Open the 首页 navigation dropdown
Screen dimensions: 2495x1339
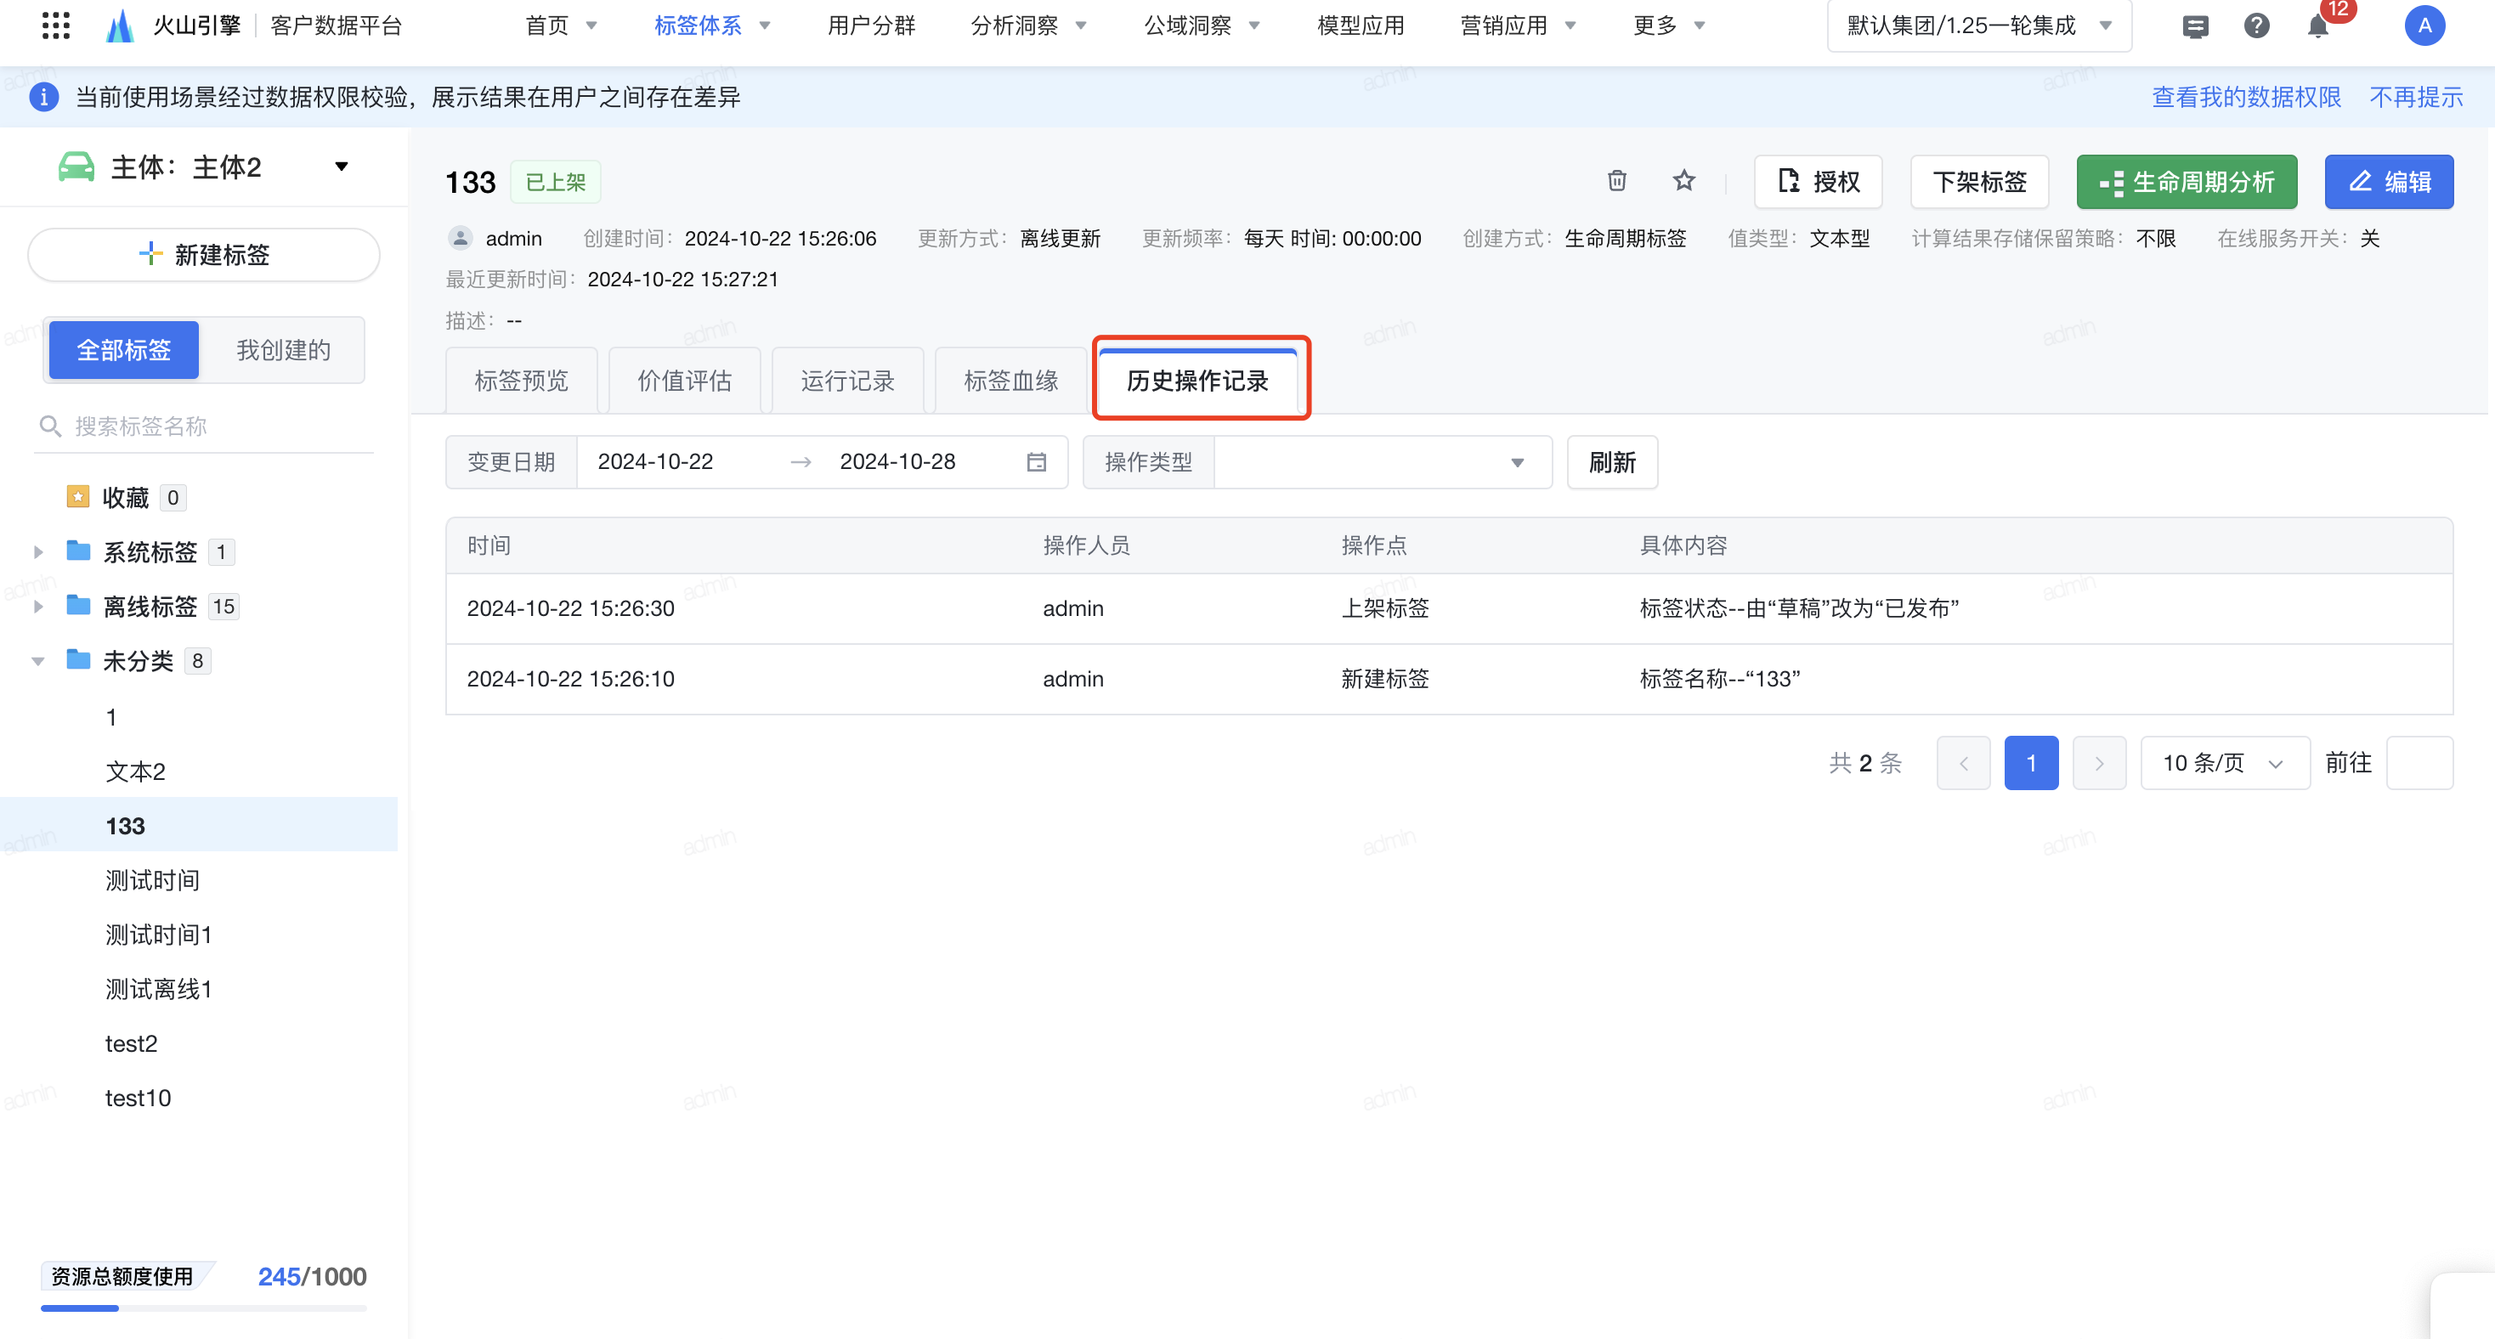click(561, 26)
